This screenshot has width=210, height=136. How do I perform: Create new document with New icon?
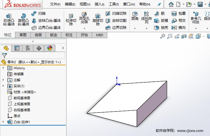178,4
